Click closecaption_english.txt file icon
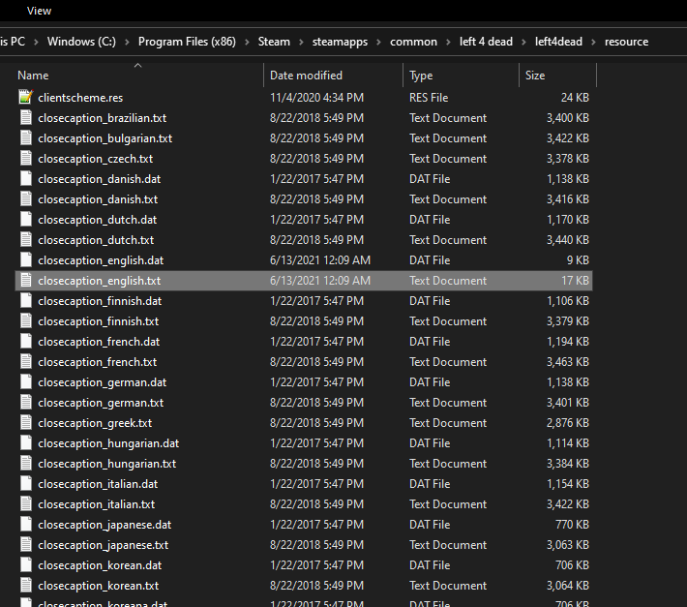Viewport: 687px width, 607px height. tap(26, 281)
